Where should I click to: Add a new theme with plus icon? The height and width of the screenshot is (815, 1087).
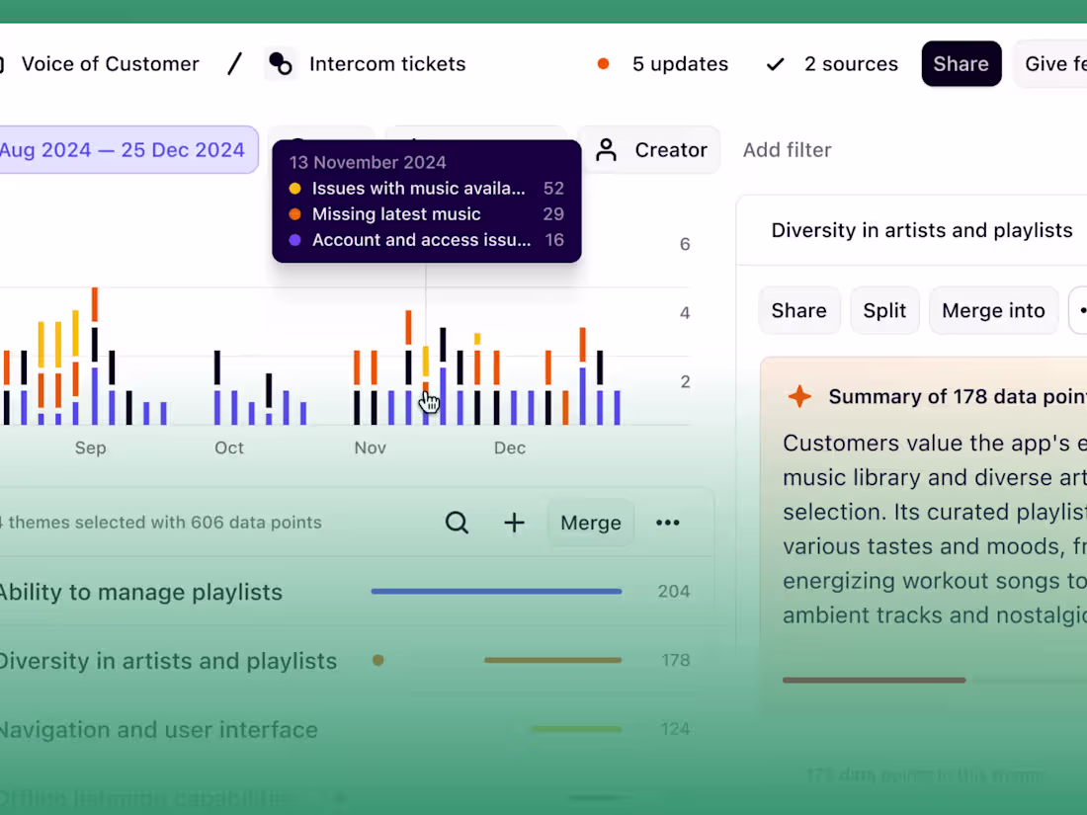[514, 523]
